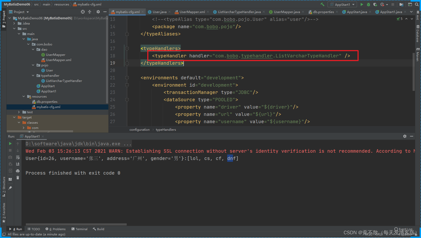421x238 pixels.
Task: Toggle Select Opened File in Project panel
Action: click(x=83, y=12)
